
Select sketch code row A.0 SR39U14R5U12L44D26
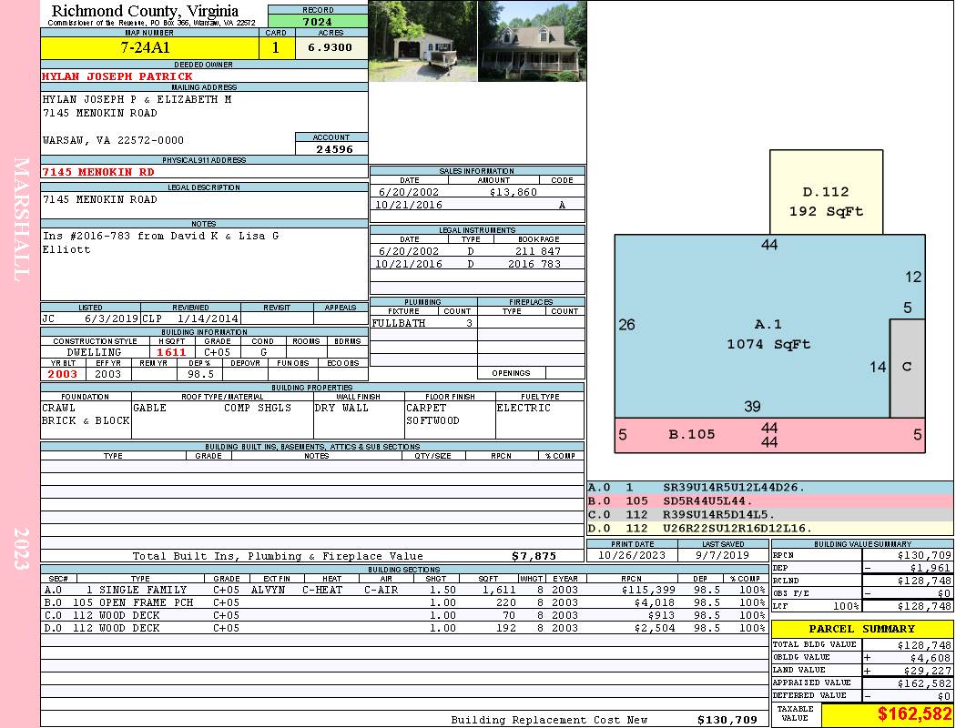pos(770,488)
